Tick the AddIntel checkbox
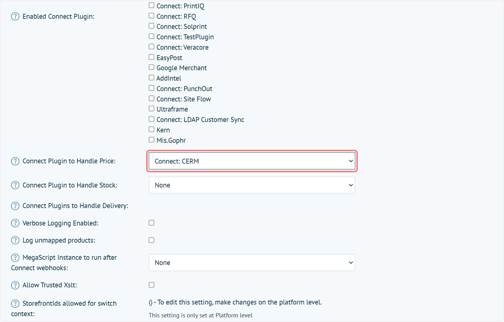The height and width of the screenshot is (322, 504). click(x=152, y=78)
